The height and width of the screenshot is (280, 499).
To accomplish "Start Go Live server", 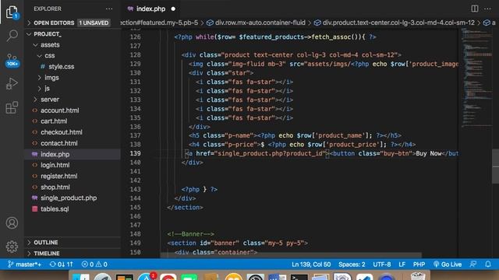I will pos(448,264).
